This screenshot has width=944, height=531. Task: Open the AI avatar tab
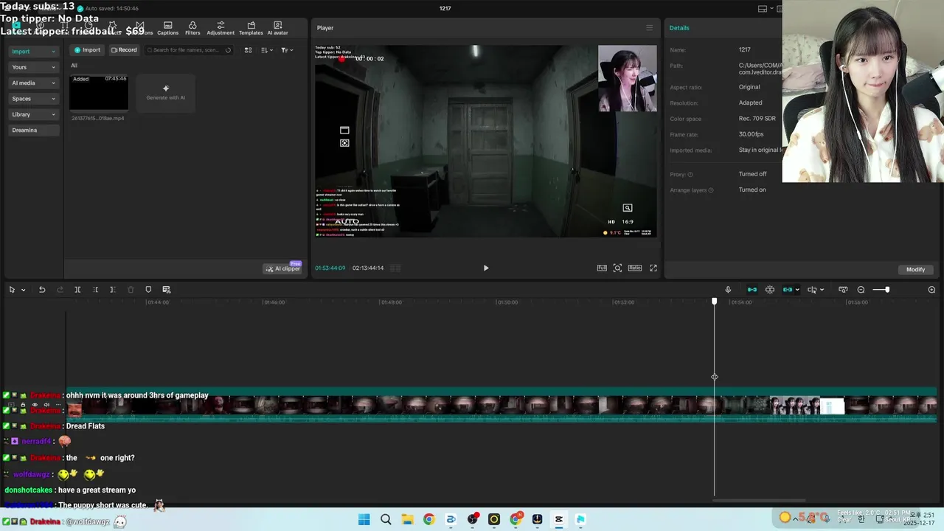point(277,28)
